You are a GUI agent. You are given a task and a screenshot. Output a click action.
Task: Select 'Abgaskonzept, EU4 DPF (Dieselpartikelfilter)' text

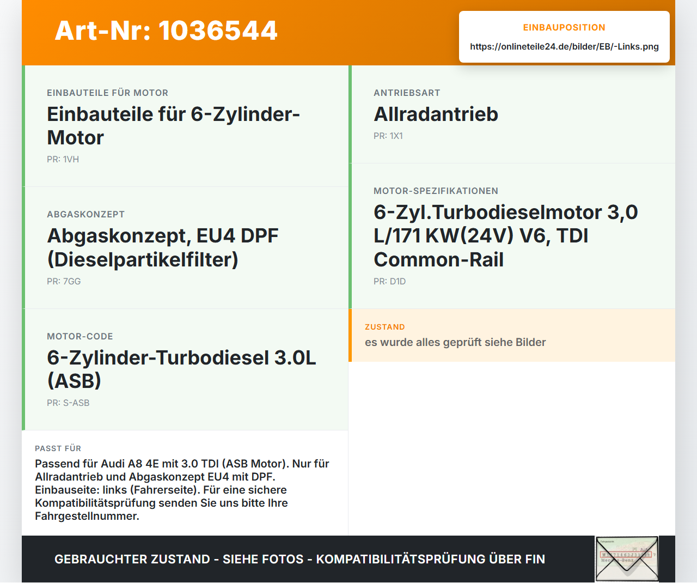click(x=163, y=247)
